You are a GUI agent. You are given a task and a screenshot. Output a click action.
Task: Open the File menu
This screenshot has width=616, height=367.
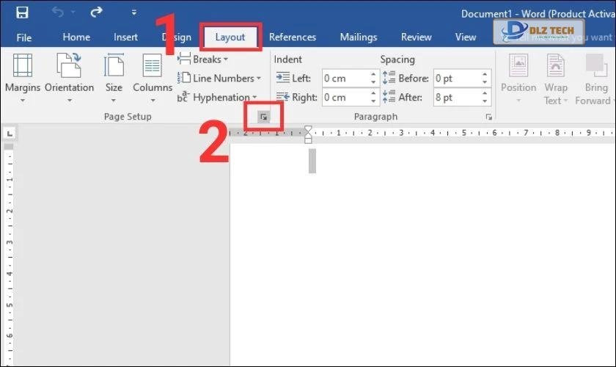tap(24, 37)
